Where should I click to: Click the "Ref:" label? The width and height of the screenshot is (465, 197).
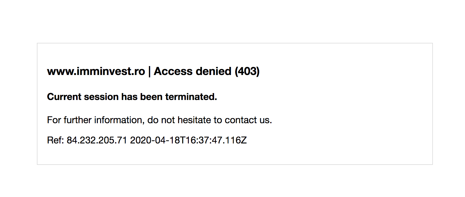(x=56, y=140)
